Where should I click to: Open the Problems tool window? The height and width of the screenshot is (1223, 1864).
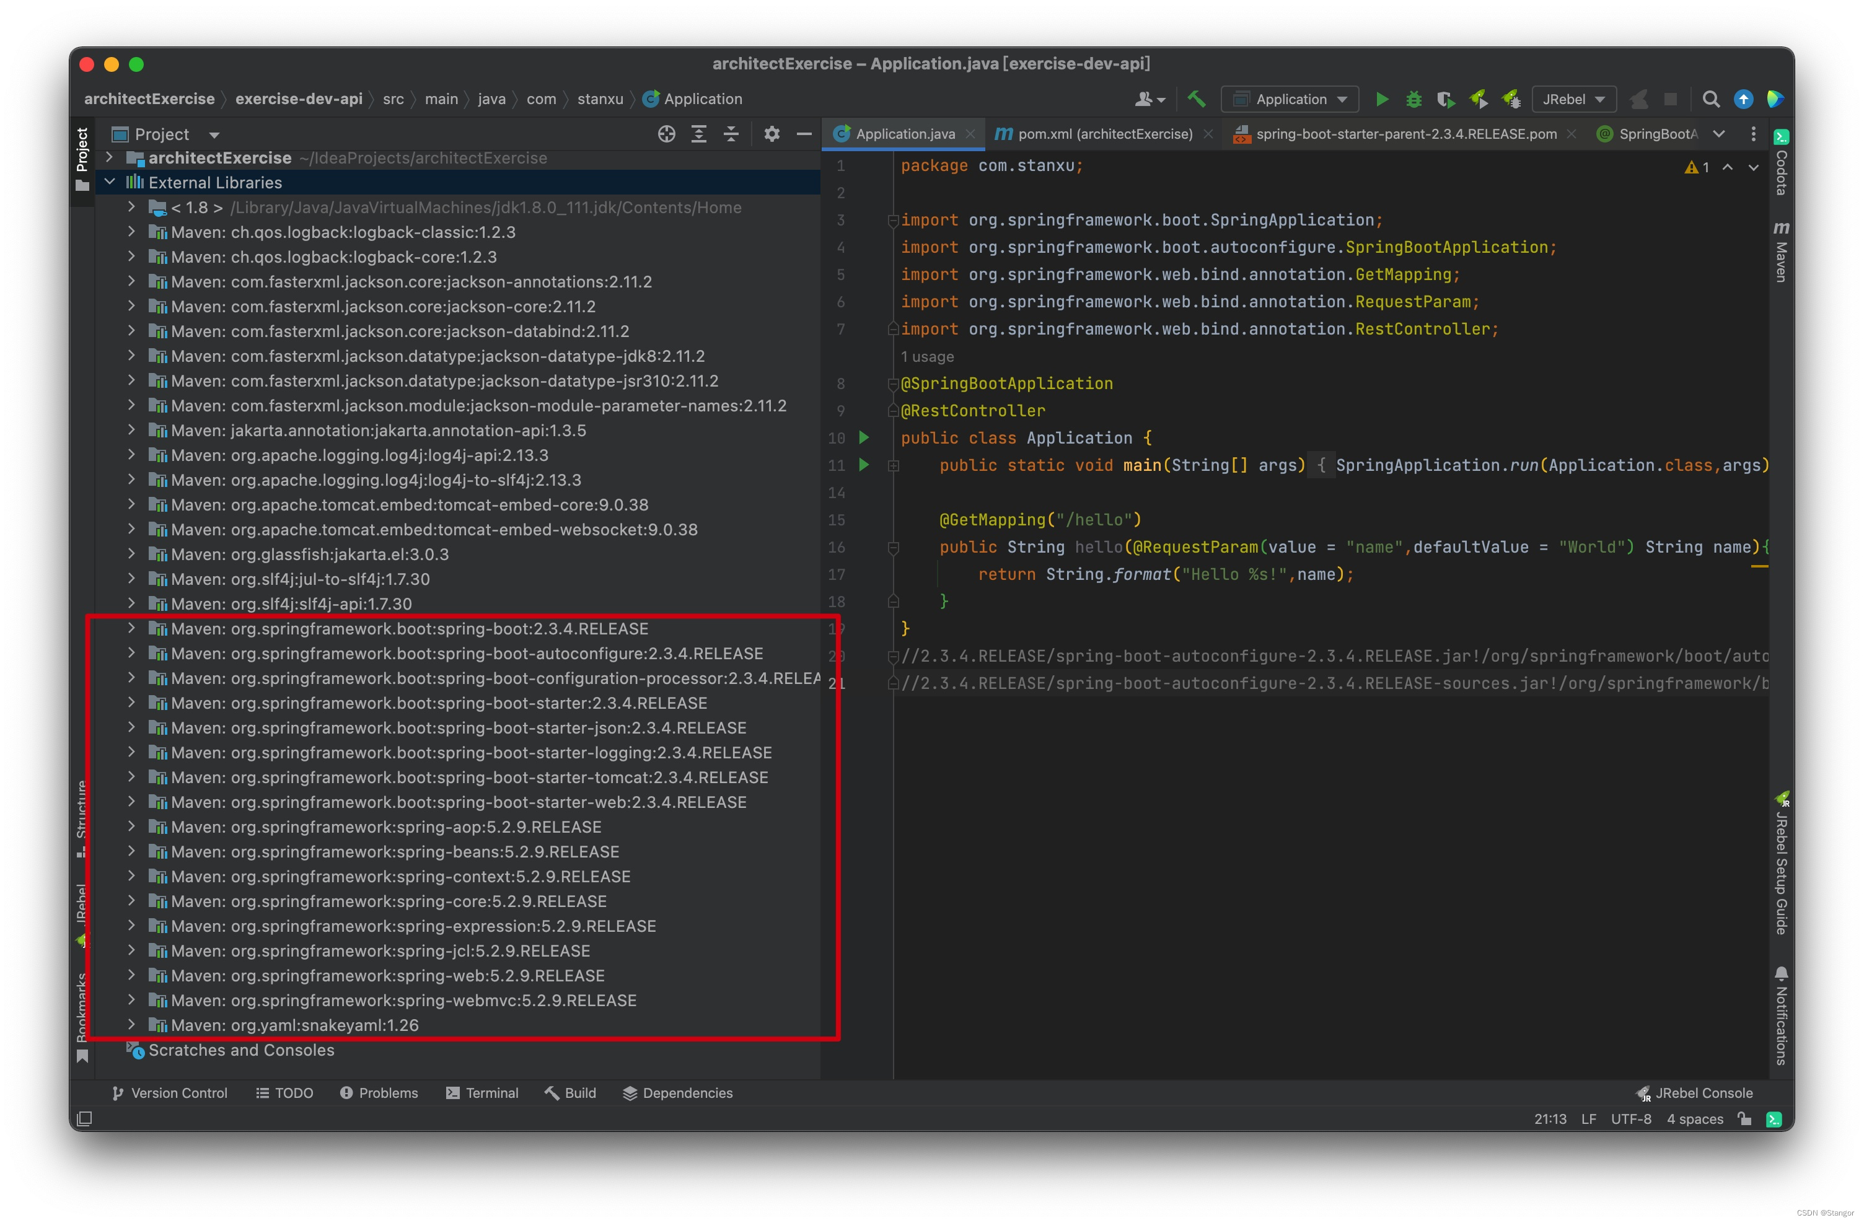coord(379,1093)
